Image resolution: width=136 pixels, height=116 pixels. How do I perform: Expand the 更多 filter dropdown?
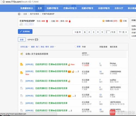53,47
